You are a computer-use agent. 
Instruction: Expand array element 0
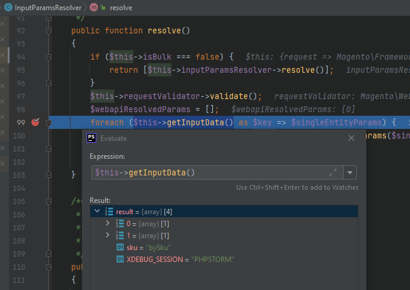pos(108,223)
